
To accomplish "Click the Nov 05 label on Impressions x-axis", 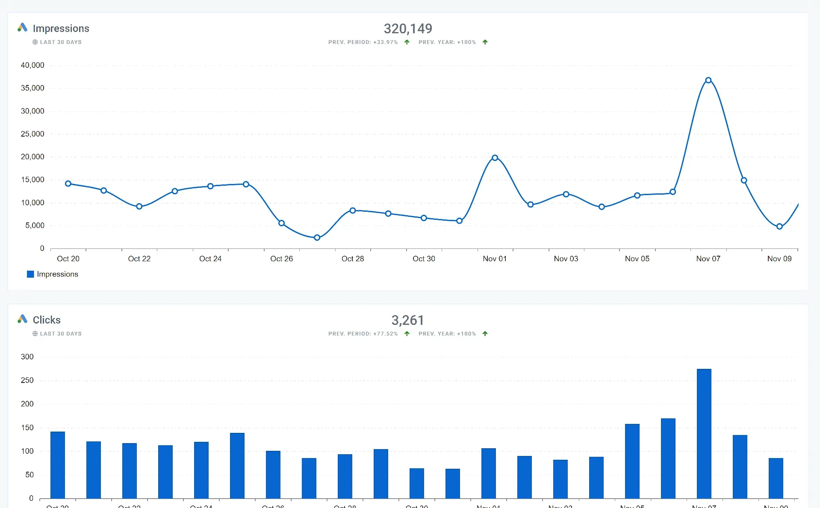I will [637, 259].
